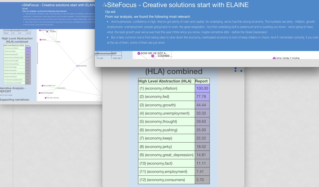Viewport: 319px width, 187px height.
Task: Select the 'YOU DIDN T EVEN' node in the top-right window
Action: tap(274, 59)
